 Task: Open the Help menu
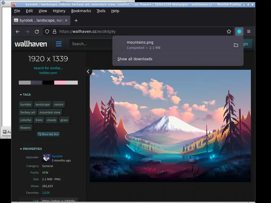coord(115,11)
